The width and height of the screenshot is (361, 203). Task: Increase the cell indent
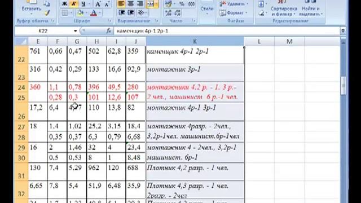130,12
